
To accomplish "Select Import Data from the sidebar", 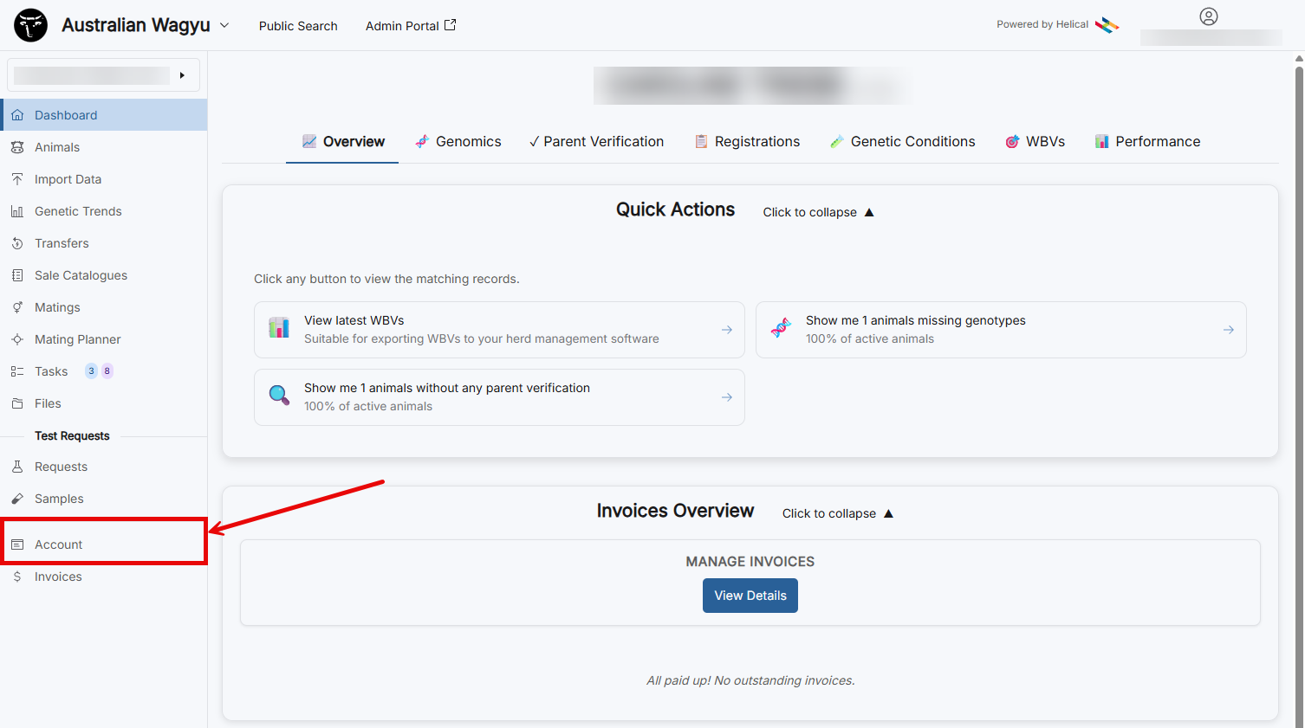I will (69, 178).
